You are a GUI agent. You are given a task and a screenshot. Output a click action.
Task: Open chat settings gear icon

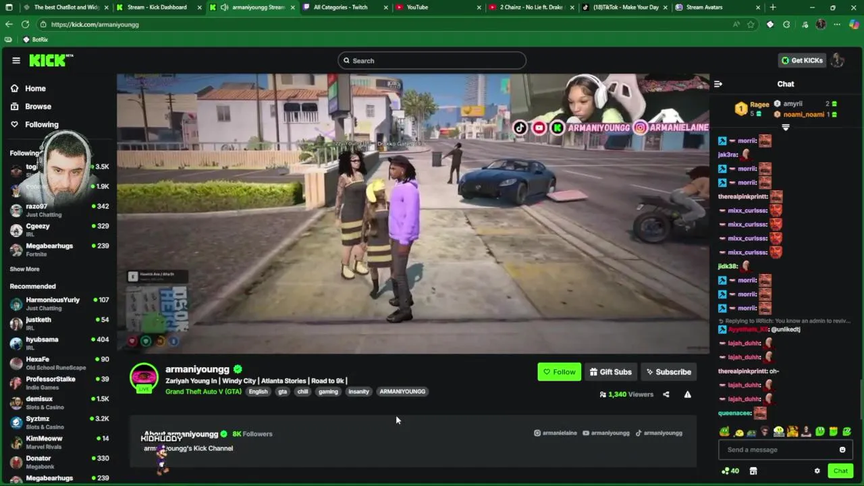817,471
